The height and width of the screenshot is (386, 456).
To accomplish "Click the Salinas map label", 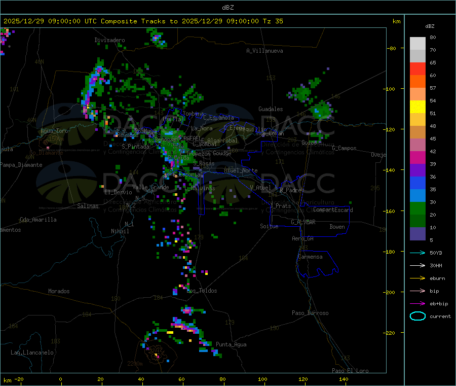I will tap(88, 206).
